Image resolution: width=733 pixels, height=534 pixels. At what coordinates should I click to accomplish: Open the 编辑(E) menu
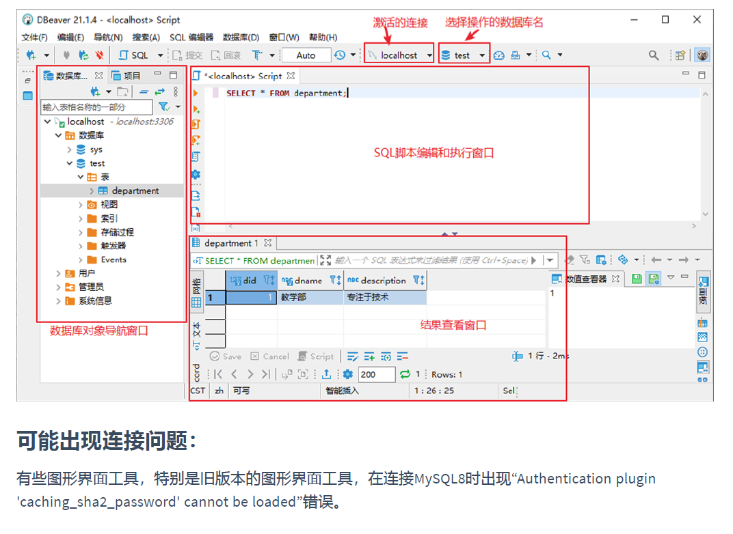tap(70, 38)
